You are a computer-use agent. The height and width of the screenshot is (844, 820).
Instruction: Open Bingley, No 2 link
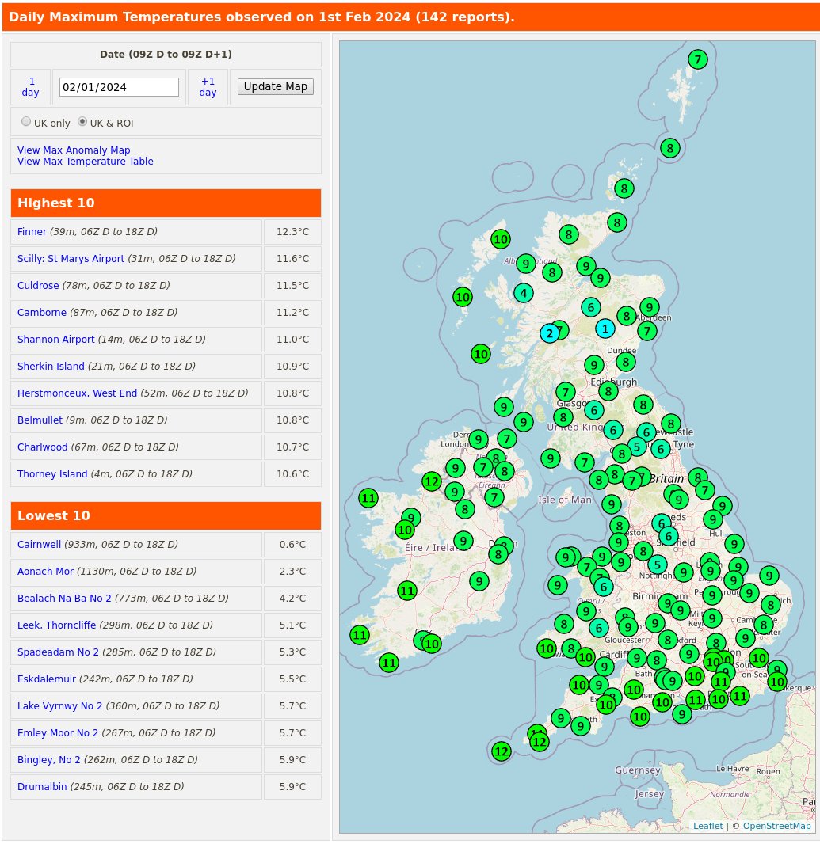[x=48, y=759]
